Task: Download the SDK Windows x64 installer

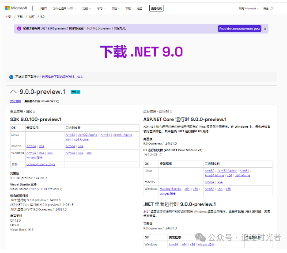Action: tap(42, 153)
